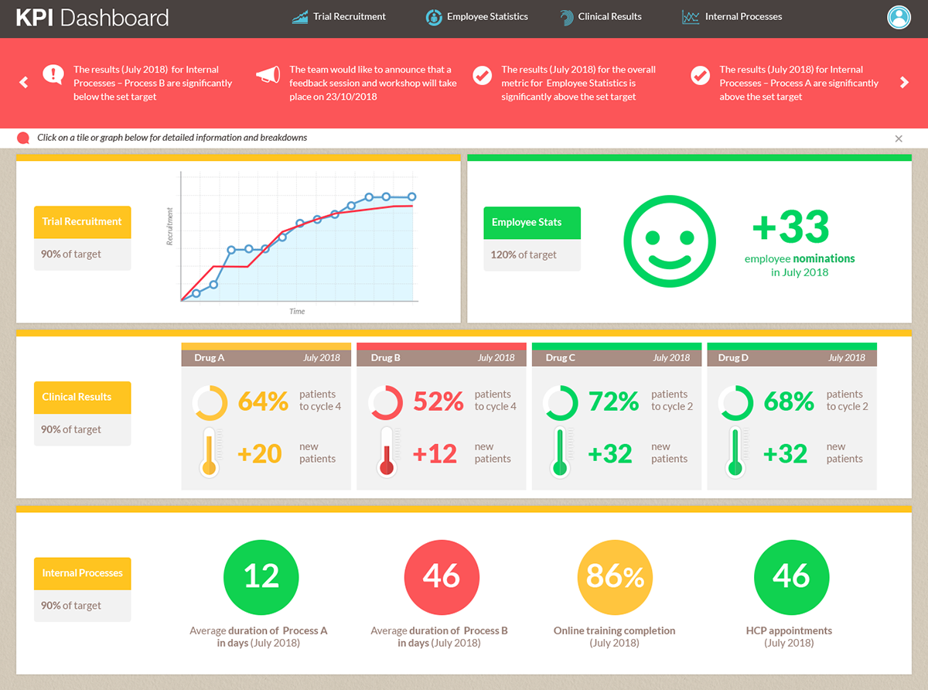Click the Process A green circle showing 12
This screenshot has width=928, height=690.
point(261,577)
